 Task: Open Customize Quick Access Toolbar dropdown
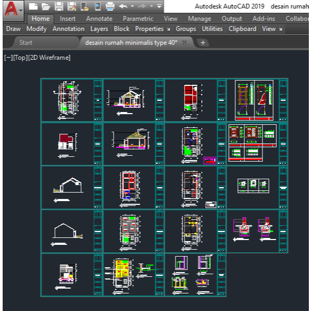tap(159, 6)
